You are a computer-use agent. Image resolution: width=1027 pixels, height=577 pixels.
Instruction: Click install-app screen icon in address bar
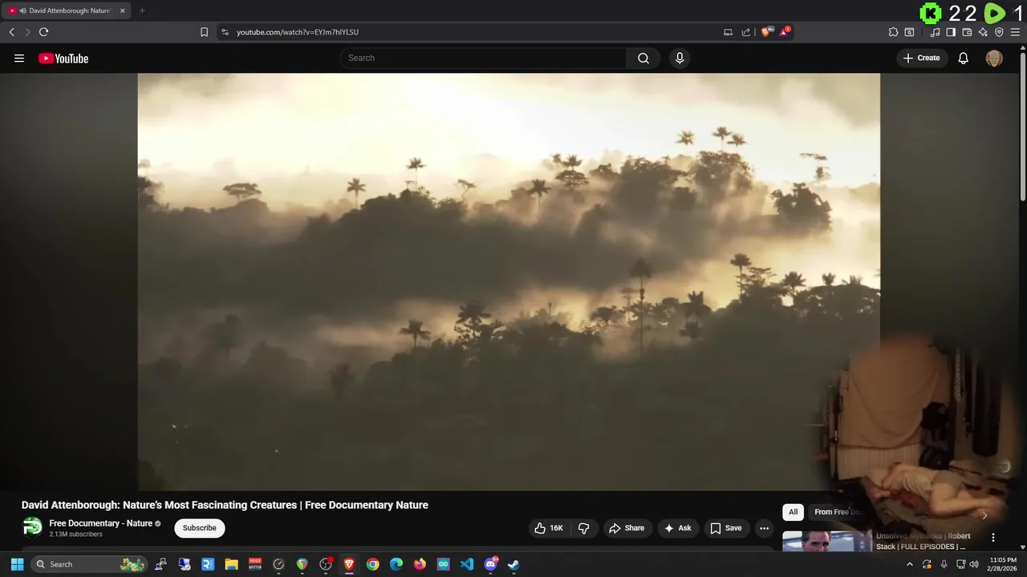pyautogui.click(x=728, y=32)
